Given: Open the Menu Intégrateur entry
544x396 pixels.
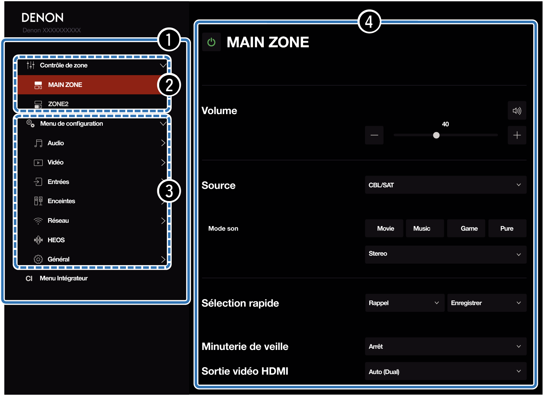Looking at the screenshot, I should click(x=63, y=278).
